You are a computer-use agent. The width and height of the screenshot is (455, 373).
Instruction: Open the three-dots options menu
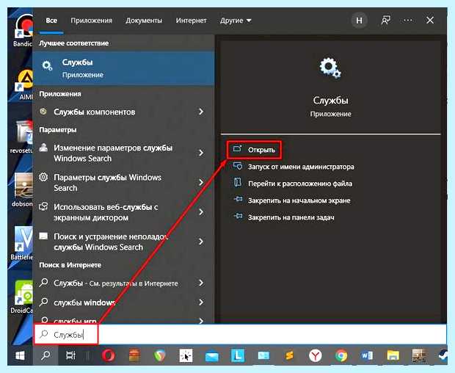pos(408,21)
